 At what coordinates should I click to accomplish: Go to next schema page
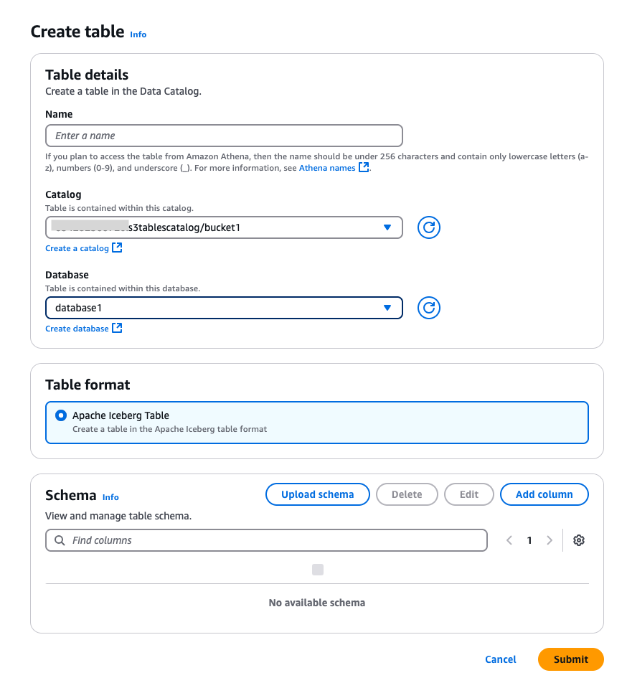[x=550, y=540]
